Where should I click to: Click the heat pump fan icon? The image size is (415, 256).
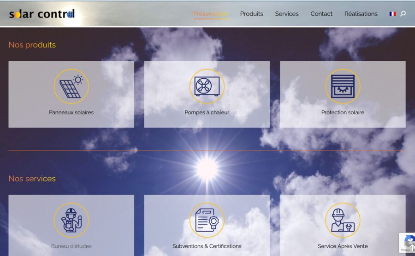click(x=207, y=87)
